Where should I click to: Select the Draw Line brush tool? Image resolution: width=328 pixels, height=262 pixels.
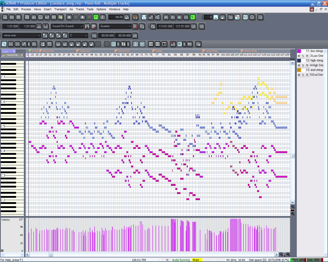tap(24, 44)
